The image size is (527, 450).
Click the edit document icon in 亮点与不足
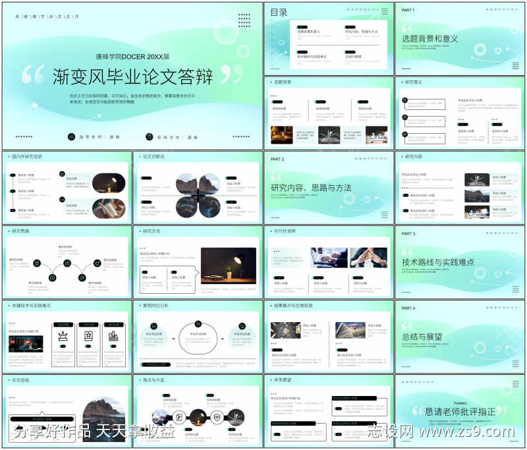point(179,417)
